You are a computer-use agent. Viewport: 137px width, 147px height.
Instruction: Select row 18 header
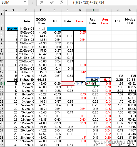[x=2, y=83]
